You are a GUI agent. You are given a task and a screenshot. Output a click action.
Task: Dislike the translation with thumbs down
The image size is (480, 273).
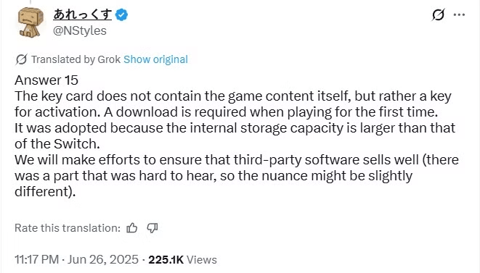pyautogui.click(x=152, y=228)
